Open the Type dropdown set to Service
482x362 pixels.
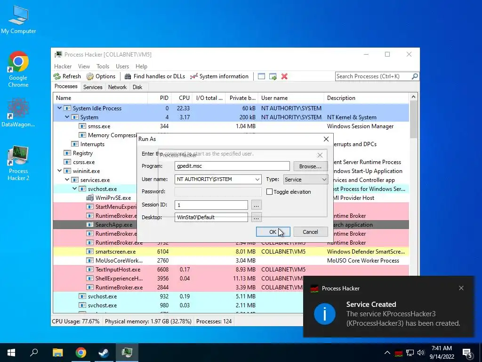tap(305, 180)
